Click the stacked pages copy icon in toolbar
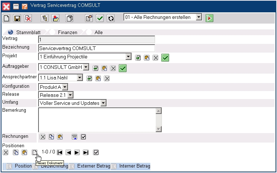 [69, 18]
